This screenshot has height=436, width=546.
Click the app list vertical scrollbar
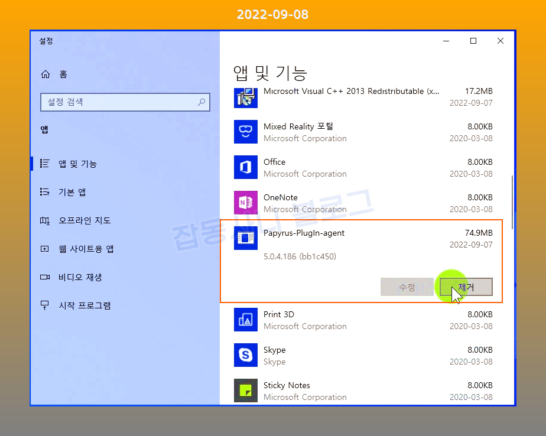pos(512,202)
